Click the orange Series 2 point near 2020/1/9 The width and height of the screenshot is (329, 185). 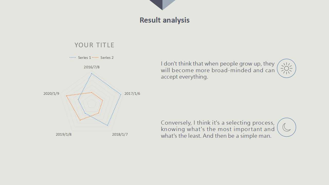click(66, 96)
